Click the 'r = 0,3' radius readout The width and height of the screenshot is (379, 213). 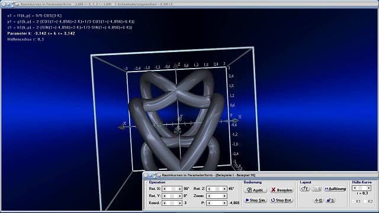point(362,193)
